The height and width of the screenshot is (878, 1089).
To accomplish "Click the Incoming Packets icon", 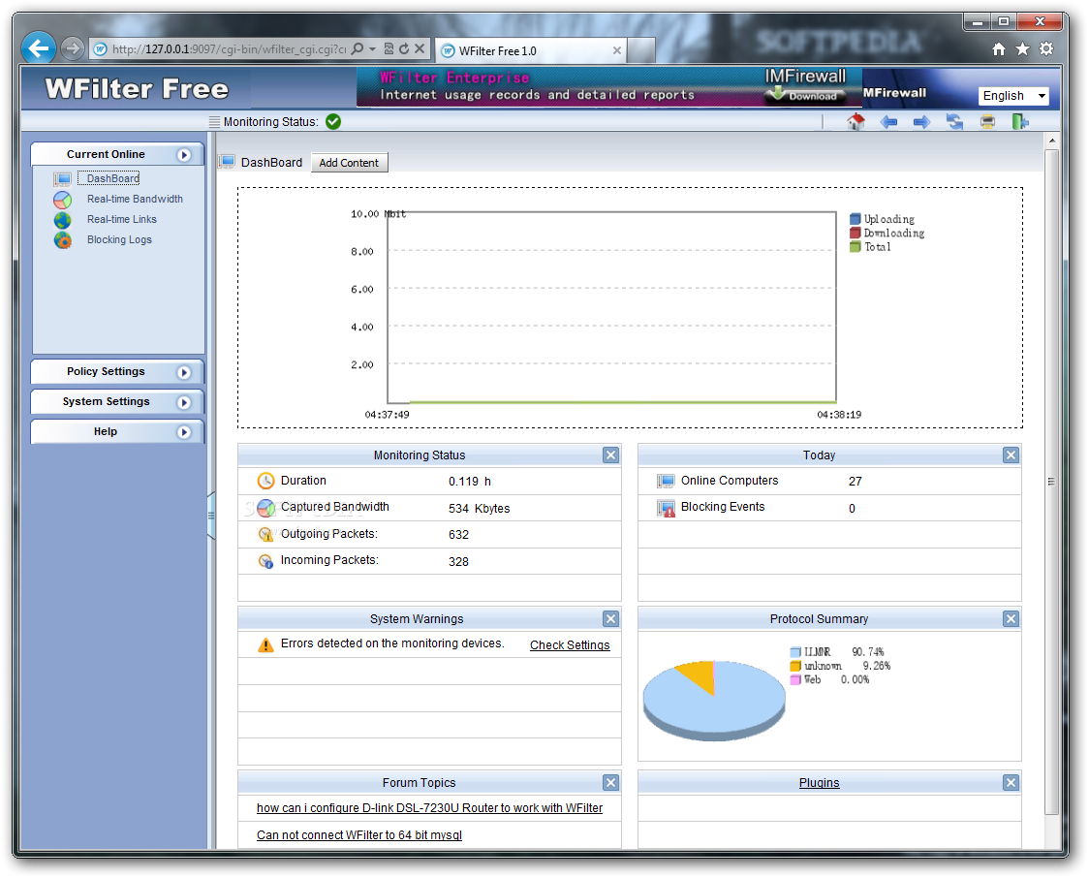I will pyautogui.click(x=266, y=561).
